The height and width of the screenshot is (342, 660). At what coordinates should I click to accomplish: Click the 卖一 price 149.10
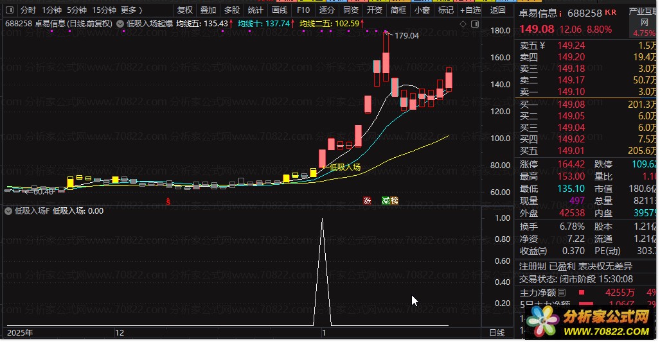point(571,92)
